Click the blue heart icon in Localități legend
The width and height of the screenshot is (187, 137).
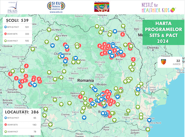(6, 118)
